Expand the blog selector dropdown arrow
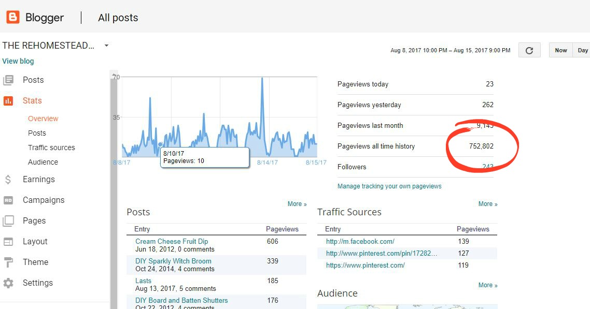This screenshot has width=590, height=309. (x=106, y=46)
